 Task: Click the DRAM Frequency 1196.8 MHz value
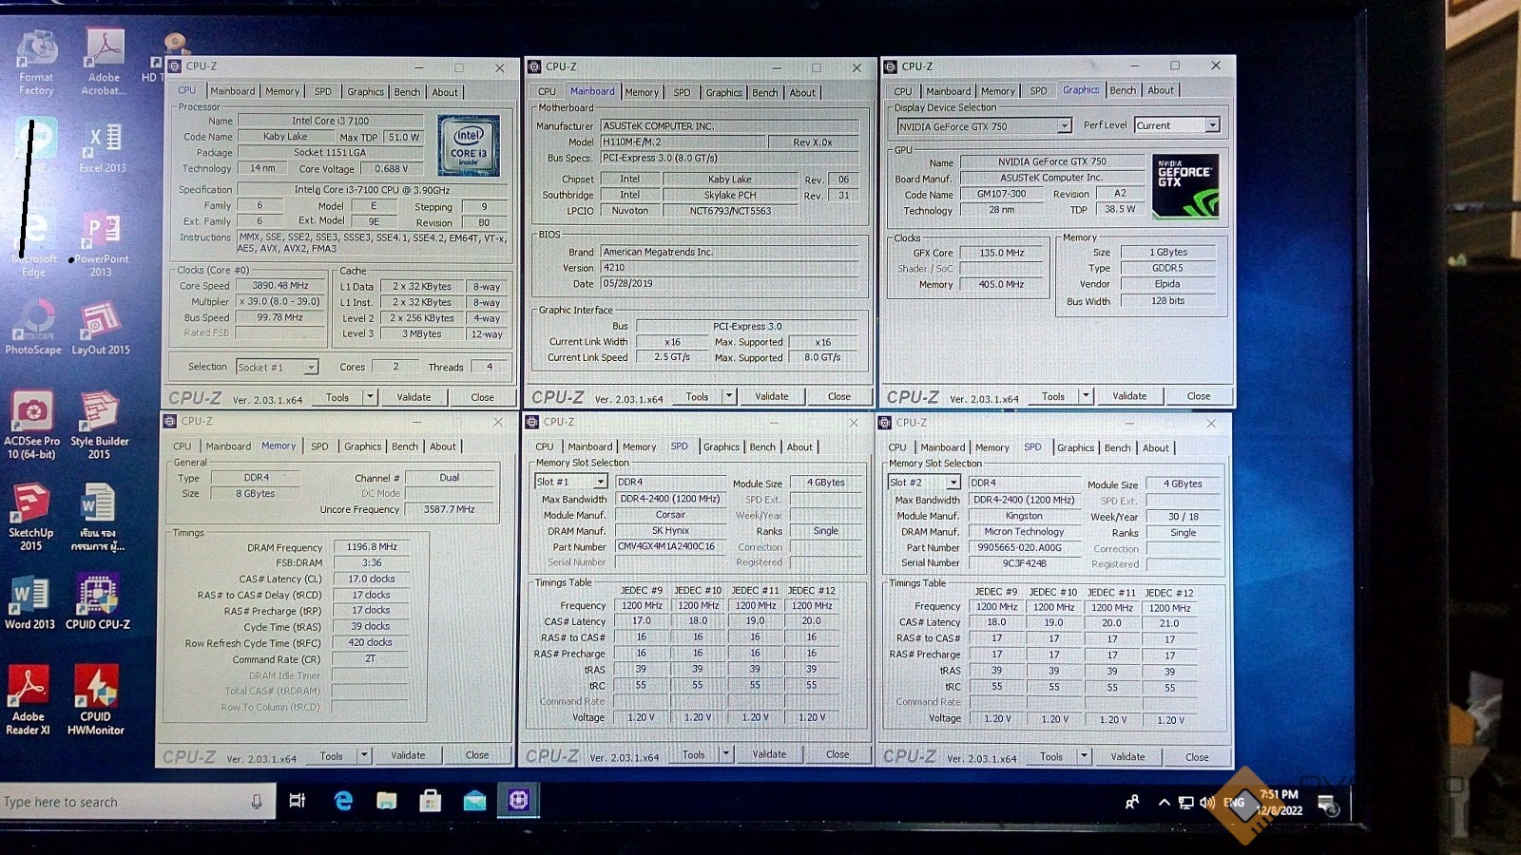372,546
